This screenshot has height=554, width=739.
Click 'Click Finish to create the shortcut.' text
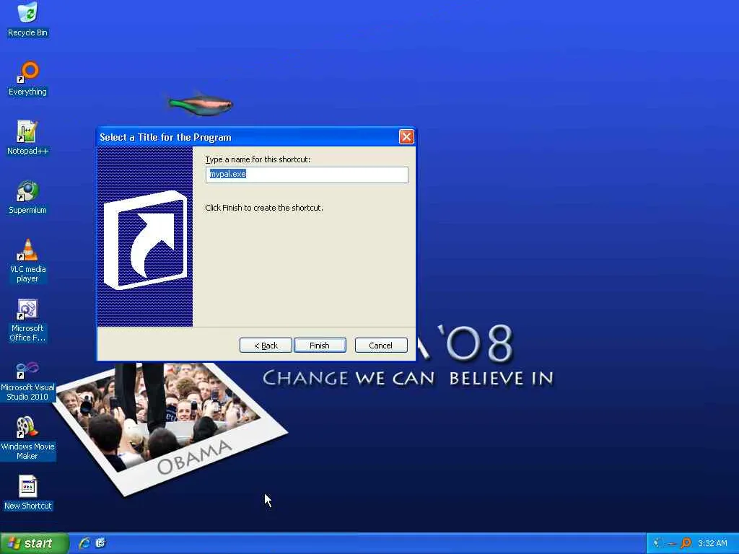point(264,208)
